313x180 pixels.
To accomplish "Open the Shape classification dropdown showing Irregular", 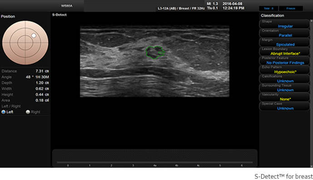I will click(x=284, y=24).
